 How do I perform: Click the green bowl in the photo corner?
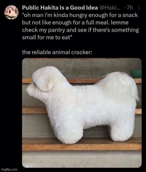[136, 74]
